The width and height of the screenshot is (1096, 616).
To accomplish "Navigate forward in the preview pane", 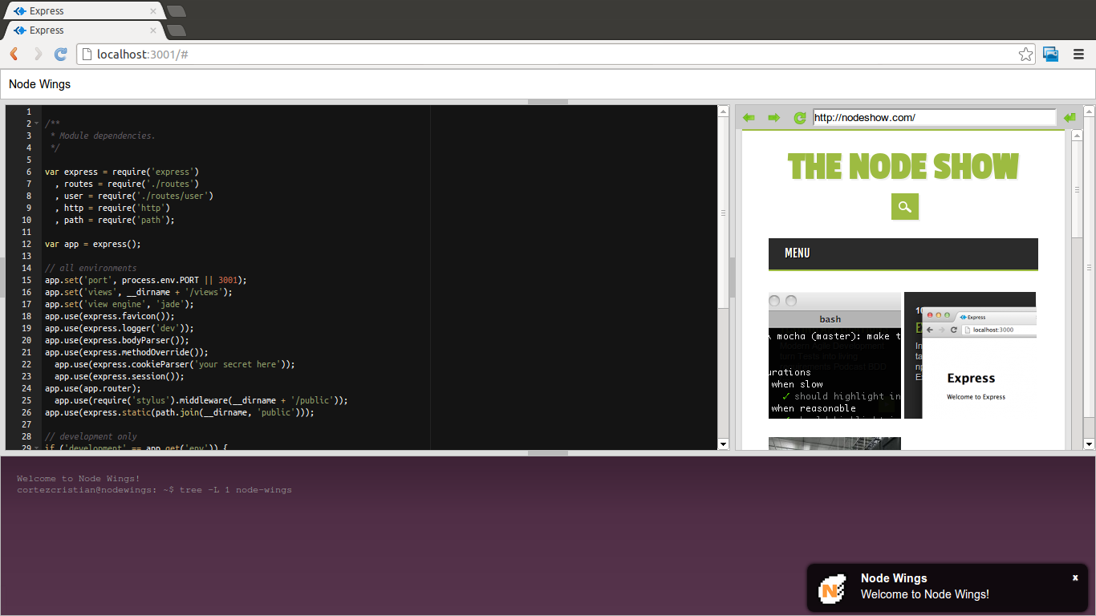I will [x=773, y=118].
